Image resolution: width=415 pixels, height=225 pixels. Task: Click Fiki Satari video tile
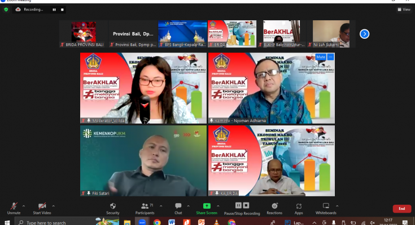pyautogui.click(x=143, y=161)
